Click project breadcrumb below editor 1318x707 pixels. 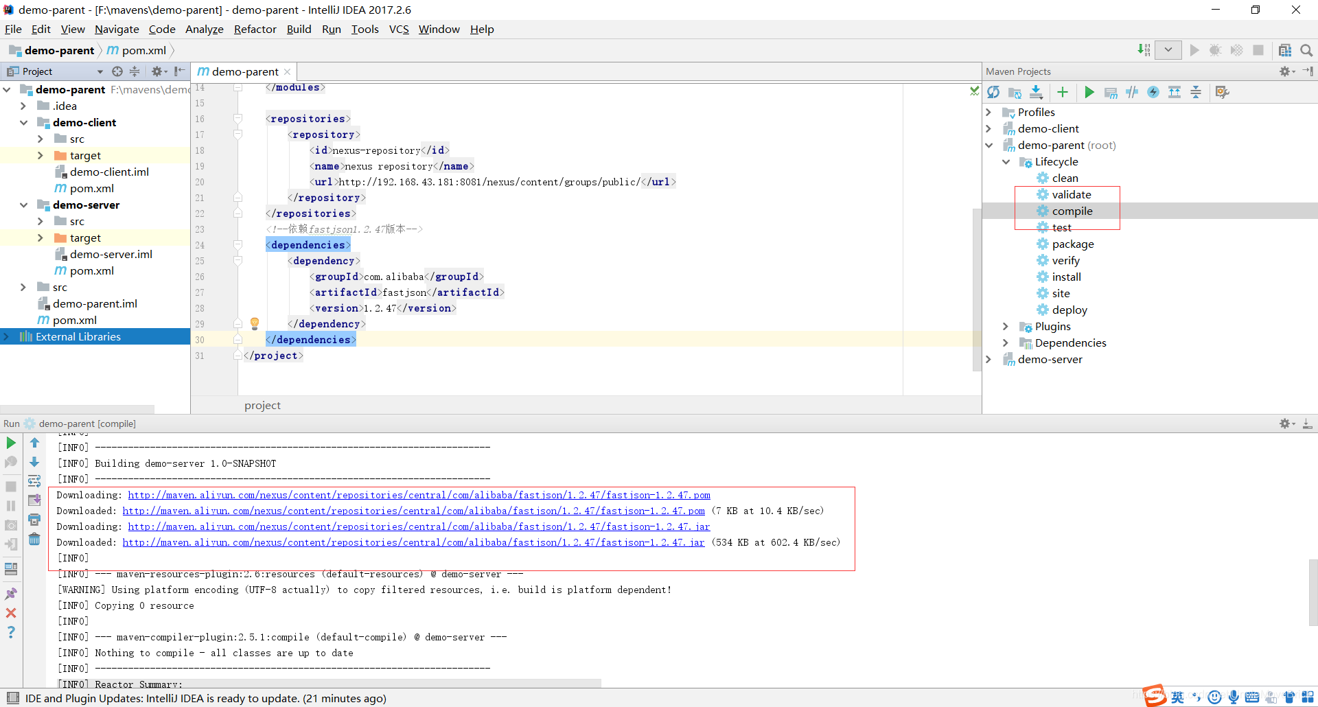coord(262,406)
